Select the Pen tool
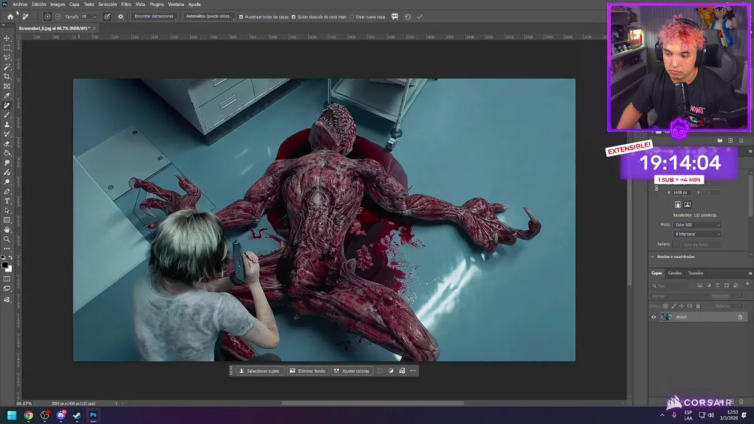This screenshot has height=424, width=754. pos(7,191)
